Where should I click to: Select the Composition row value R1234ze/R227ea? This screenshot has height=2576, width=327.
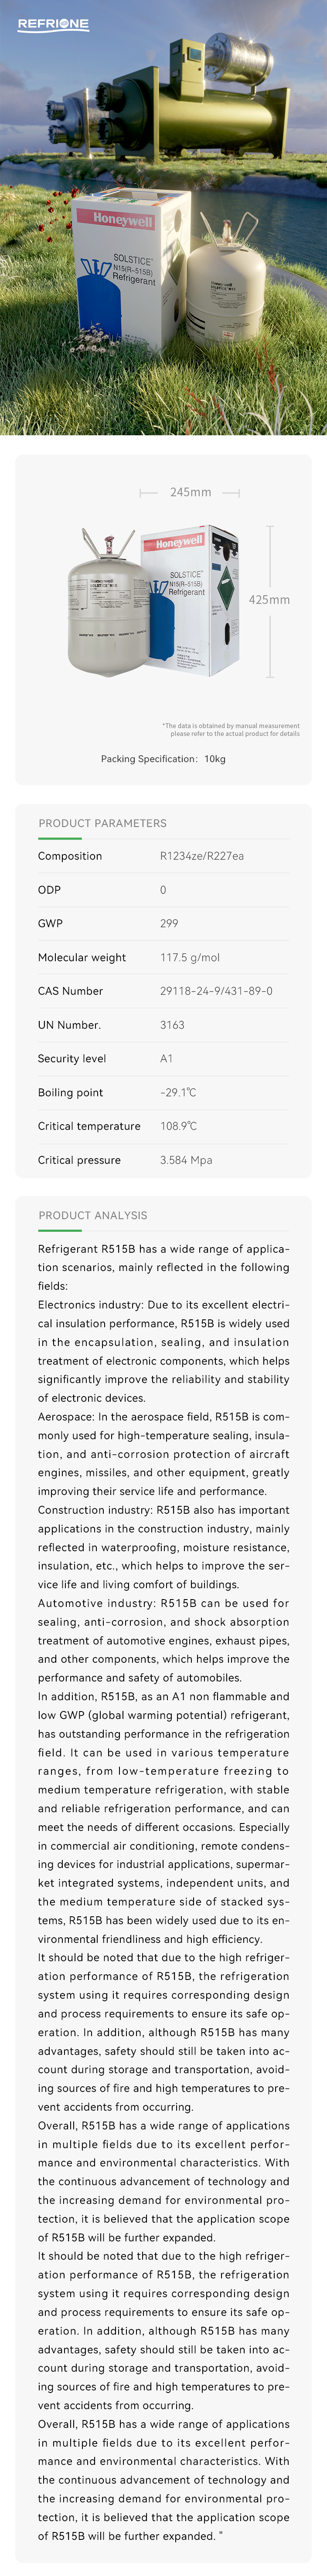(201, 856)
